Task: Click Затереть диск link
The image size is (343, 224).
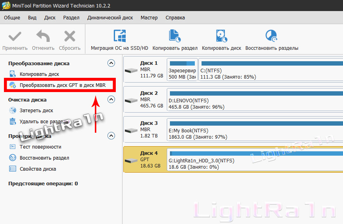Action: pos(36,111)
